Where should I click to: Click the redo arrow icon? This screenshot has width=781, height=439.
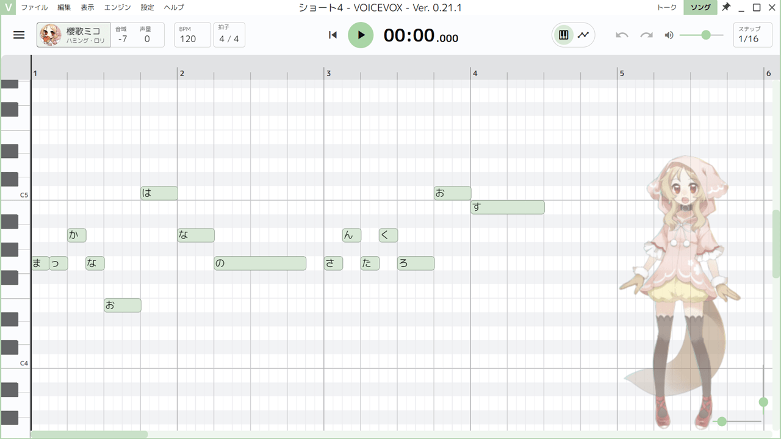coord(646,35)
